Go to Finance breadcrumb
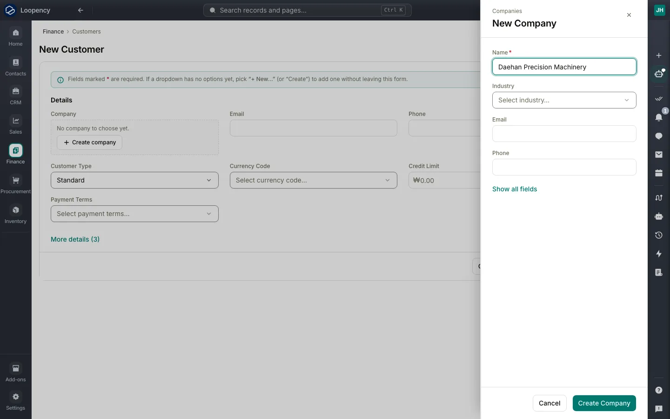This screenshot has width=670, height=419. coord(53,32)
